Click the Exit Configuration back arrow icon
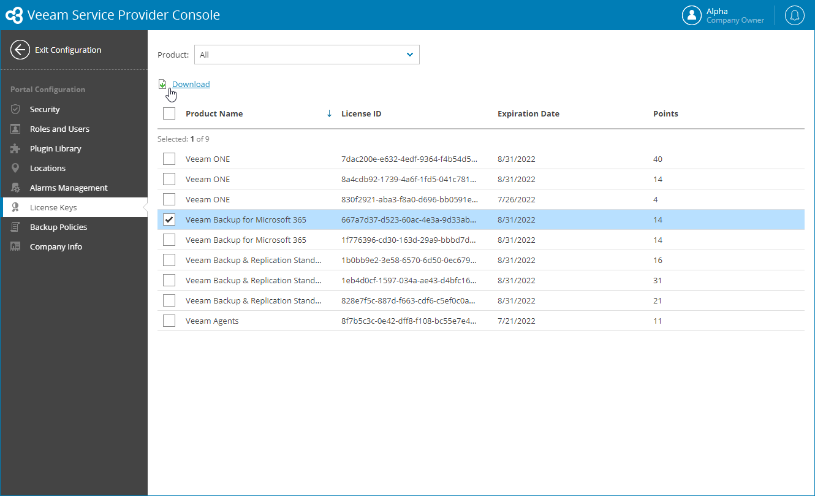 pyautogui.click(x=20, y=50)
